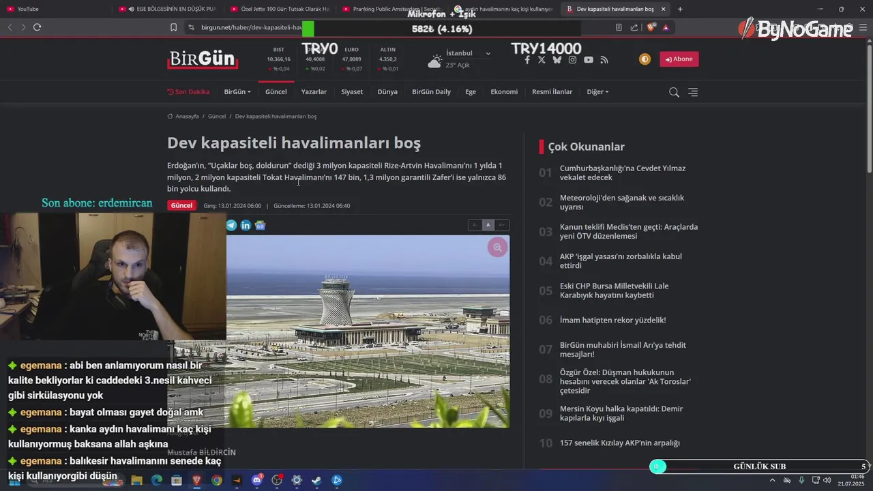This screenshot has height=491, width=873.
Task: Click the Abone subscribe button
Action: (679, 59)
